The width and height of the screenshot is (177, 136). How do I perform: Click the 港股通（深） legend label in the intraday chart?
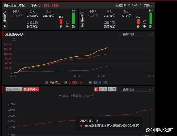[x=101, y=83]
